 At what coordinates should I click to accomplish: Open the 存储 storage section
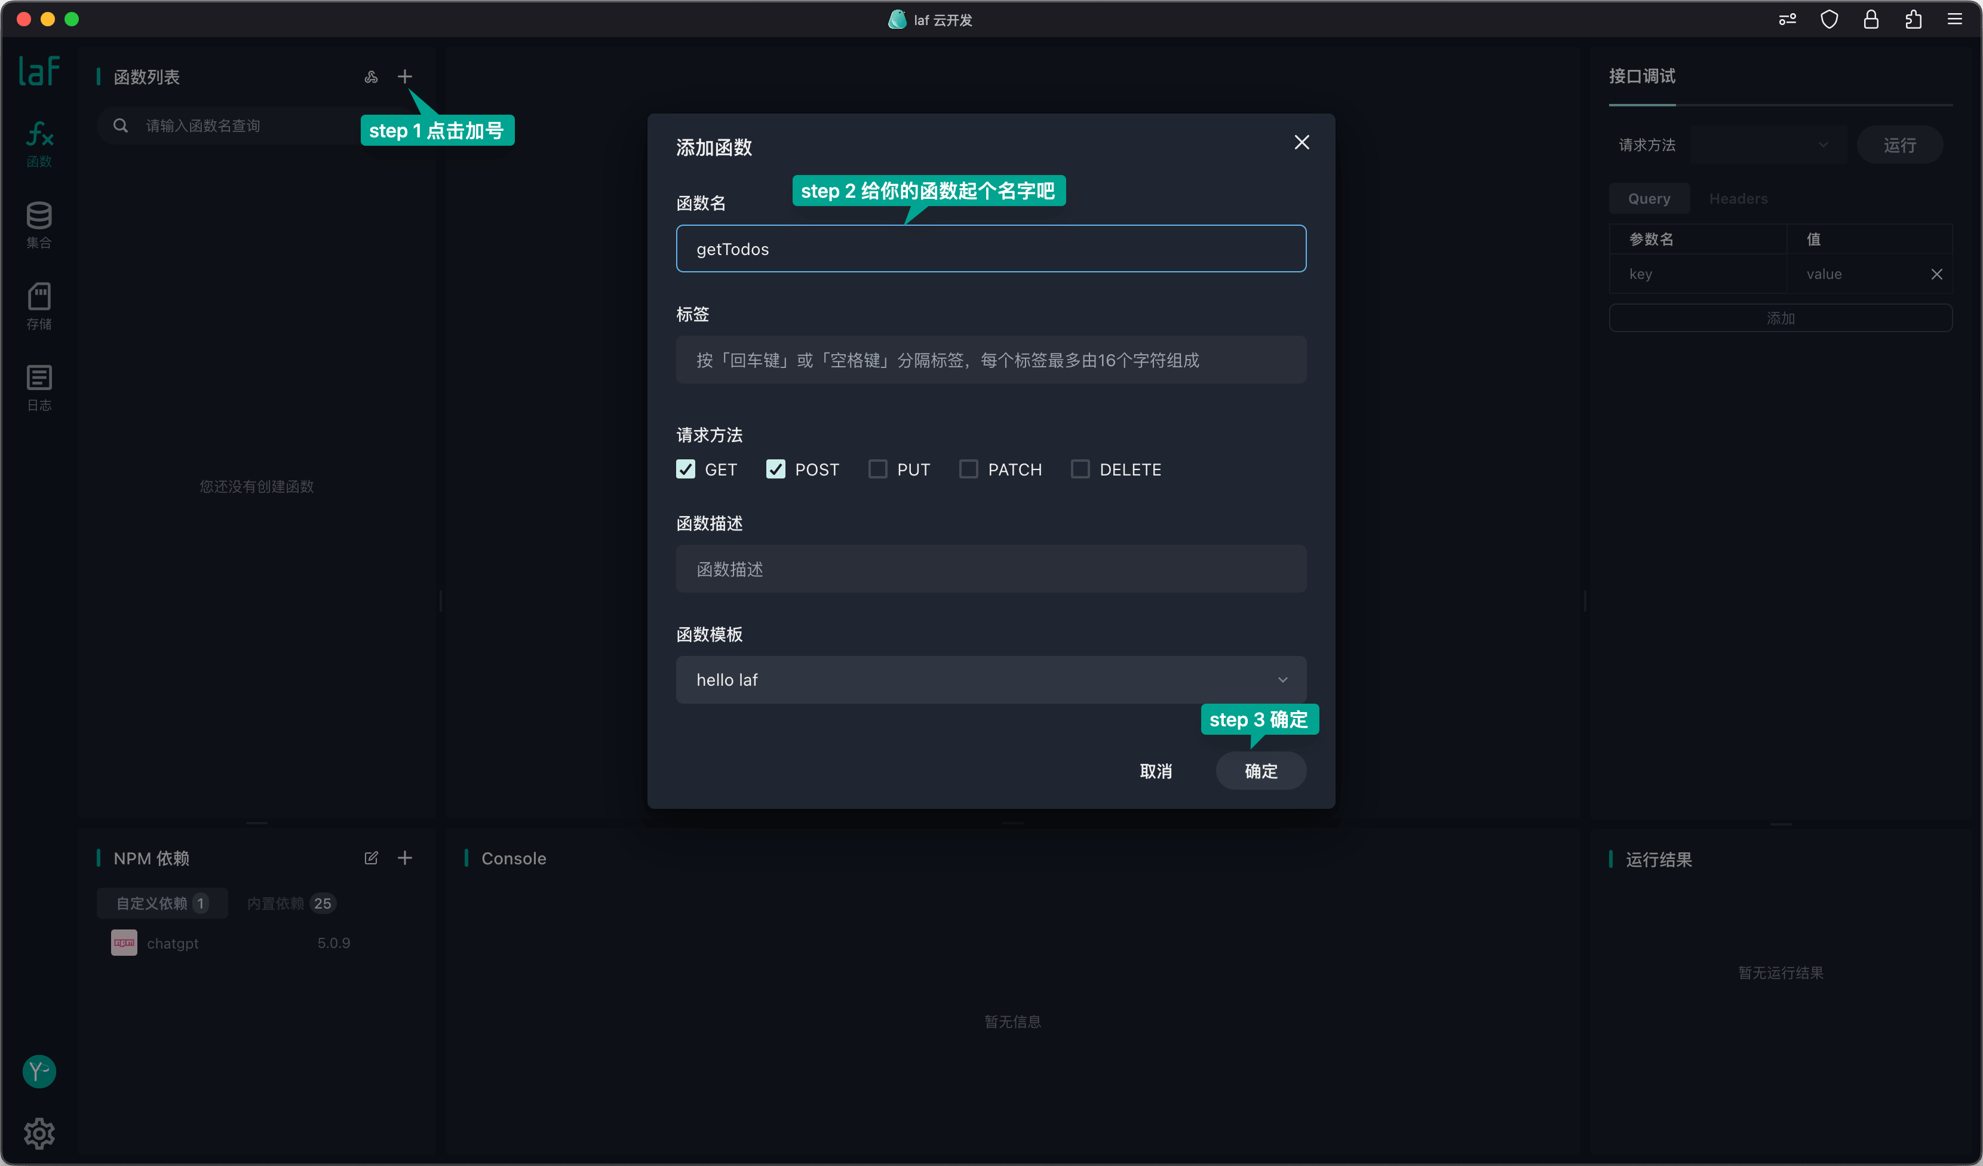point(39,306)
